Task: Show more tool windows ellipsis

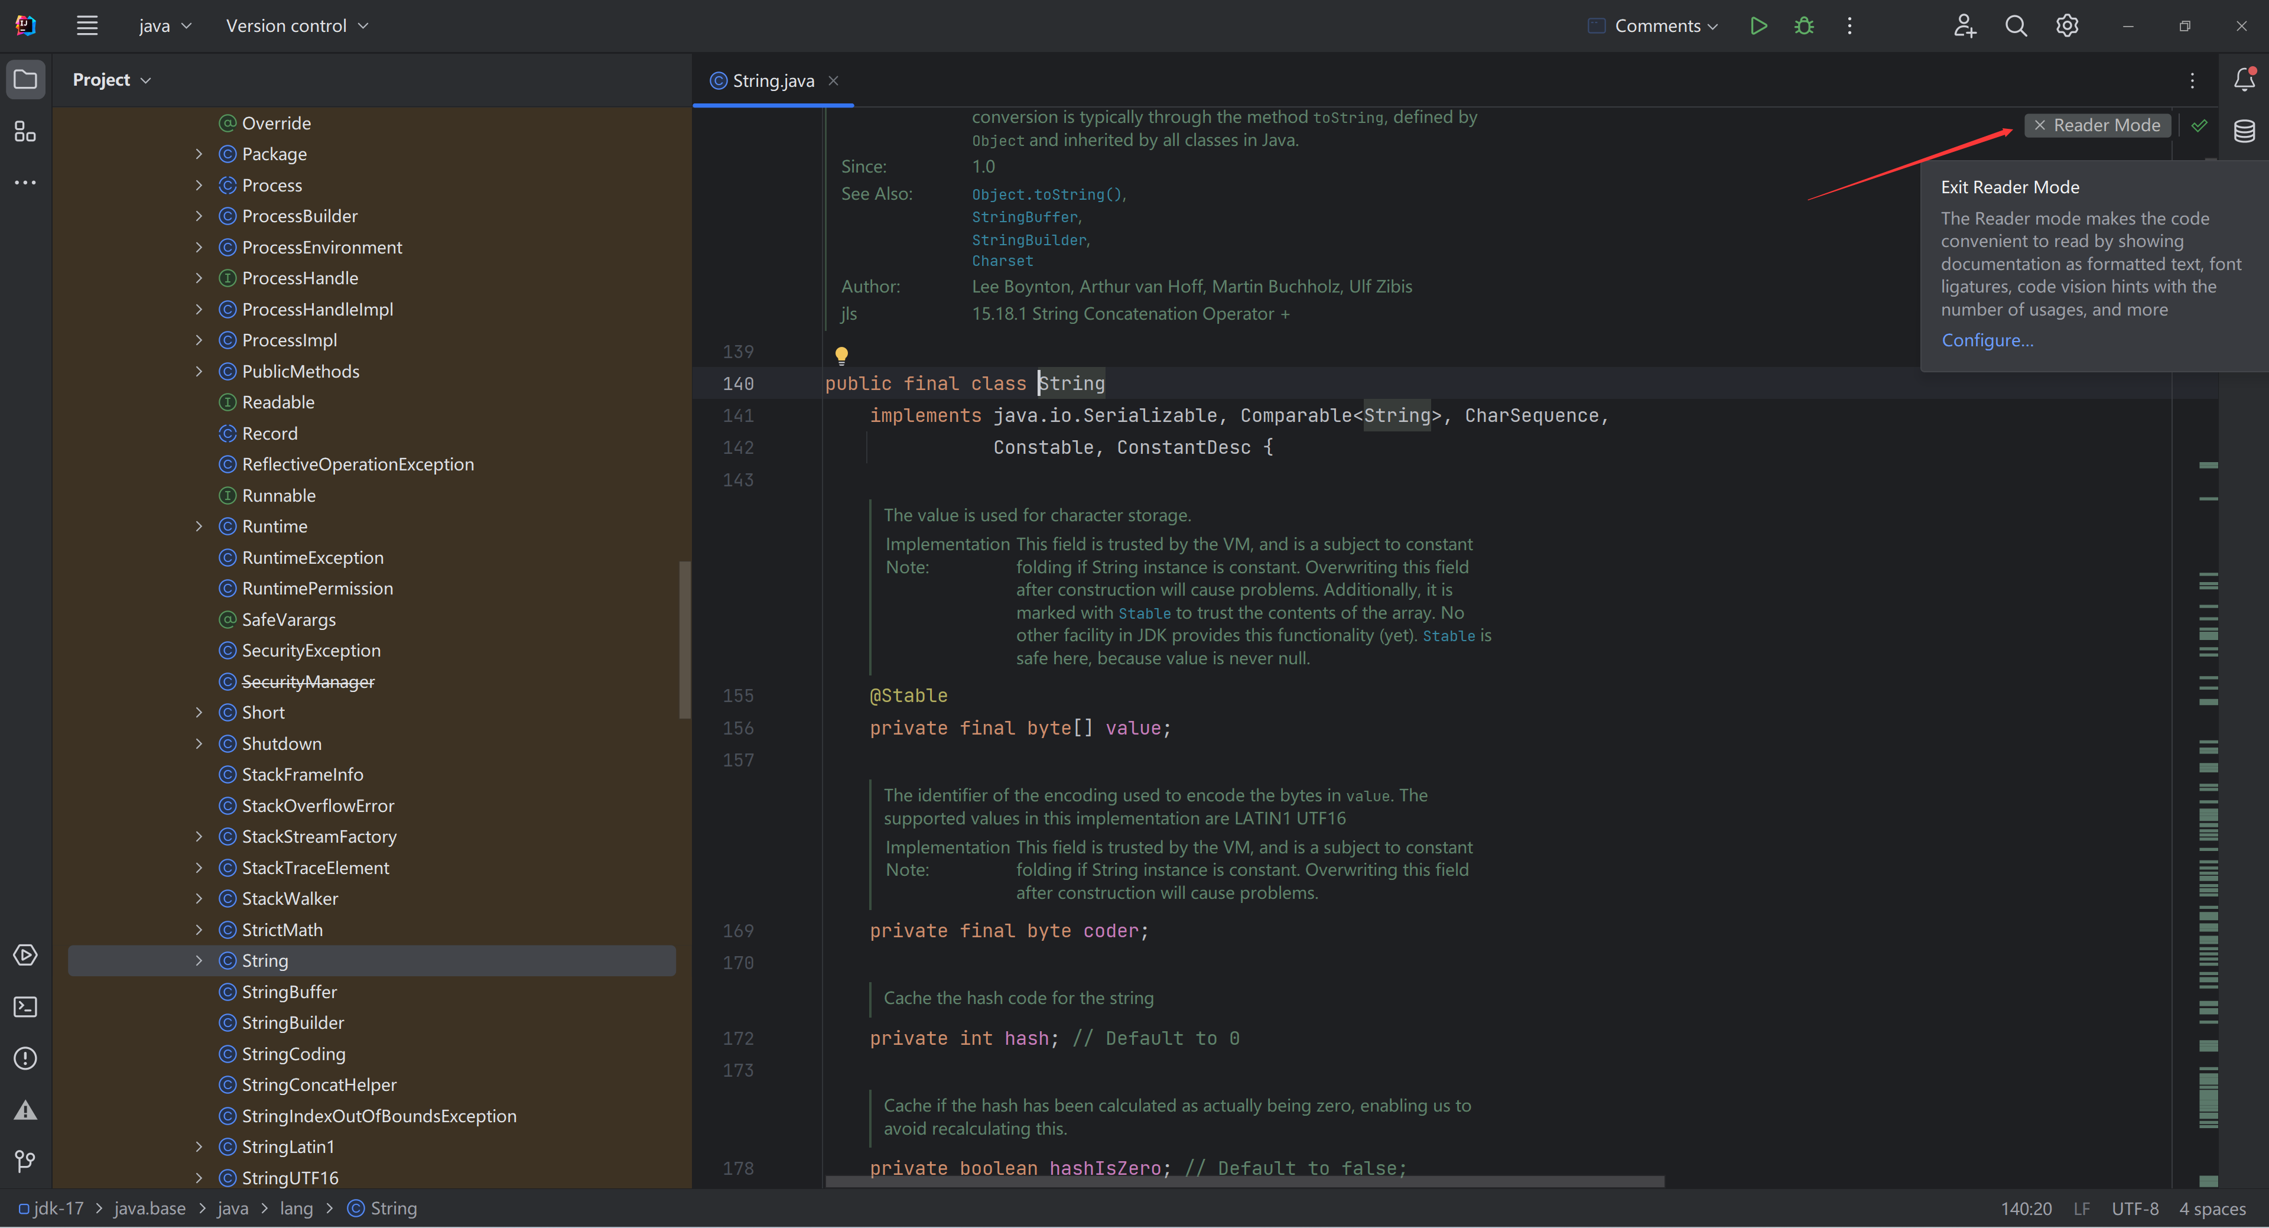Action: point(25,183)
